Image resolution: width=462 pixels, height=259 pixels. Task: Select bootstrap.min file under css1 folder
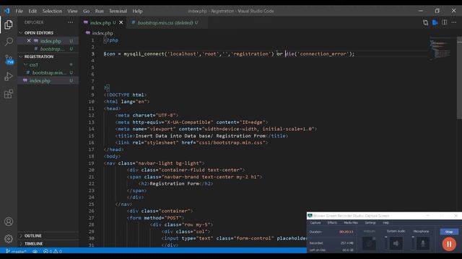[x=48, y=73]
